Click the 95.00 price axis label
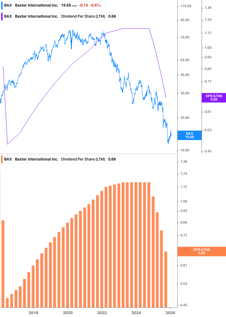 click(185, 20)
